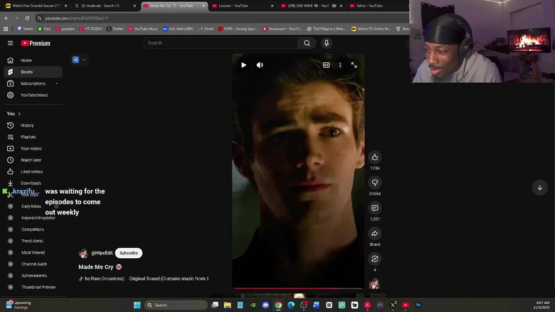The image size is (555, 312).
Task: Focus the YouTube search field
Action: [x=220, y=43]
